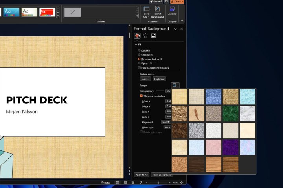Switch to the Picture tab icon in the pane
The height and width of the screenshot is (188, 283).
154,36
